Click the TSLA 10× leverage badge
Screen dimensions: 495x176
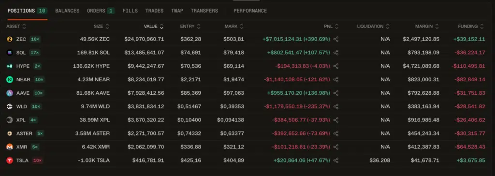click(37, 161)
